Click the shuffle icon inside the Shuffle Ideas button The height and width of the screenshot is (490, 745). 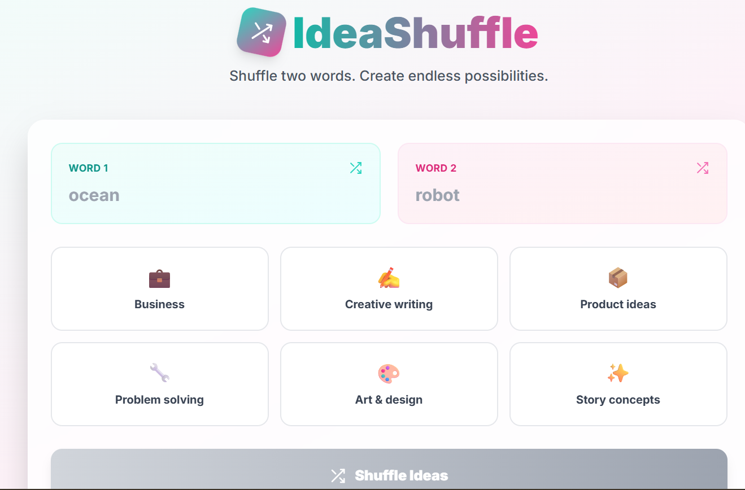click(337, 475)
